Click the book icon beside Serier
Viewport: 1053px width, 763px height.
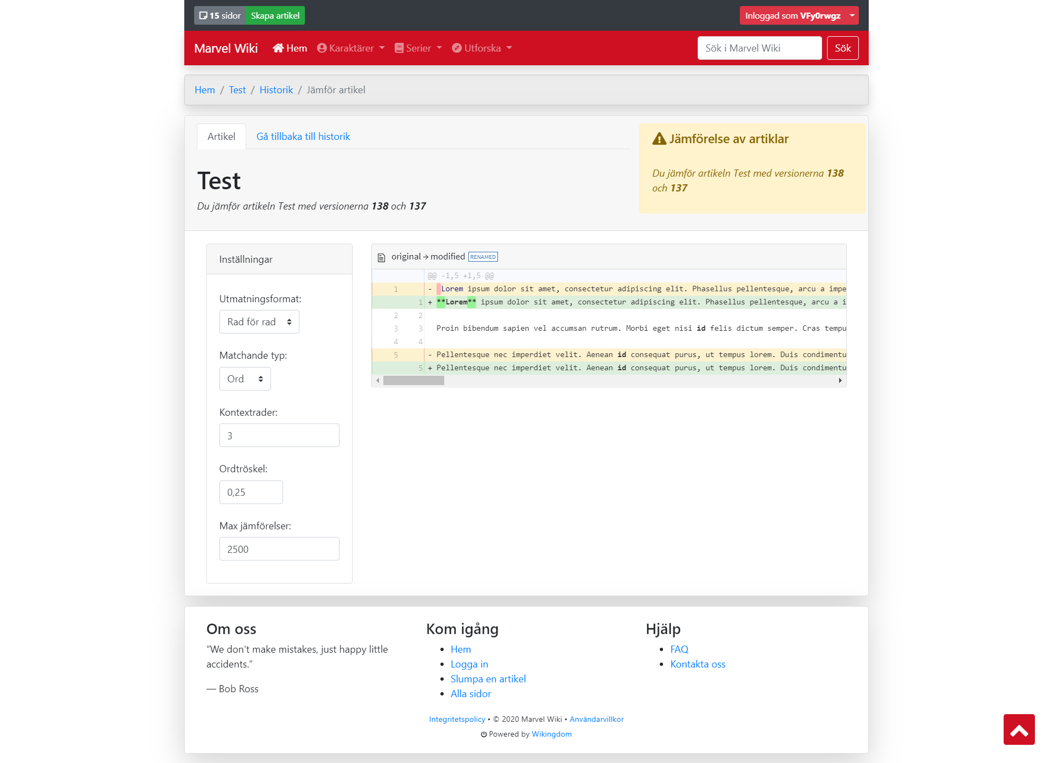(x=399, y=48)
